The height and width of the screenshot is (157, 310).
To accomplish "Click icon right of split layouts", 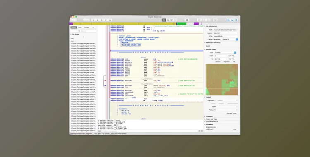I will pos(215,20).
